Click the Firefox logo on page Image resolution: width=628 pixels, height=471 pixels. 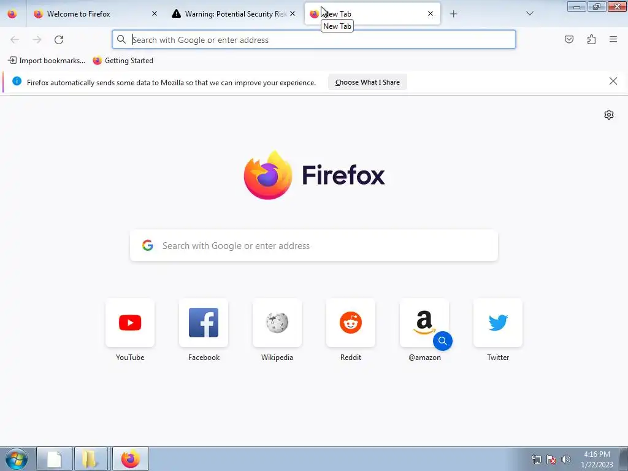click(314, 175)
